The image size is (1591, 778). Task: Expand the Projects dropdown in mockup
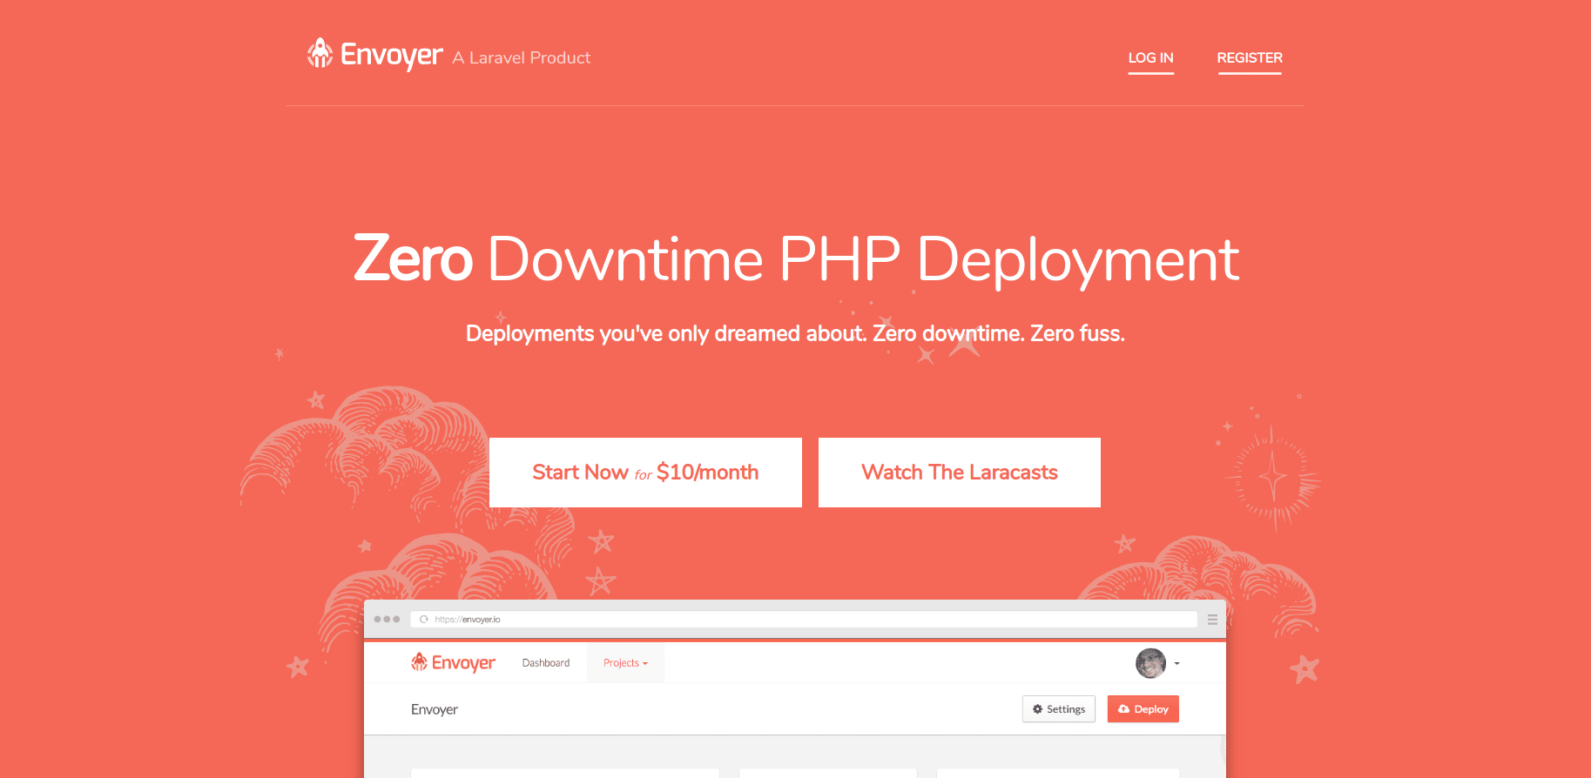pos(625,663)
